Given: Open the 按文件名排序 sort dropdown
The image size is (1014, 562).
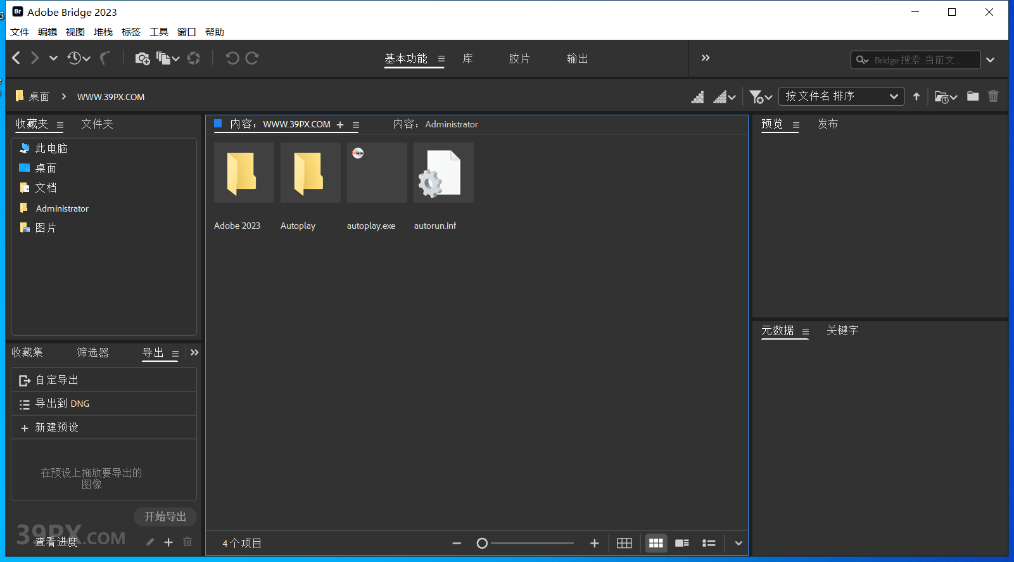Looking at the screenshot, I should (841, 96).
